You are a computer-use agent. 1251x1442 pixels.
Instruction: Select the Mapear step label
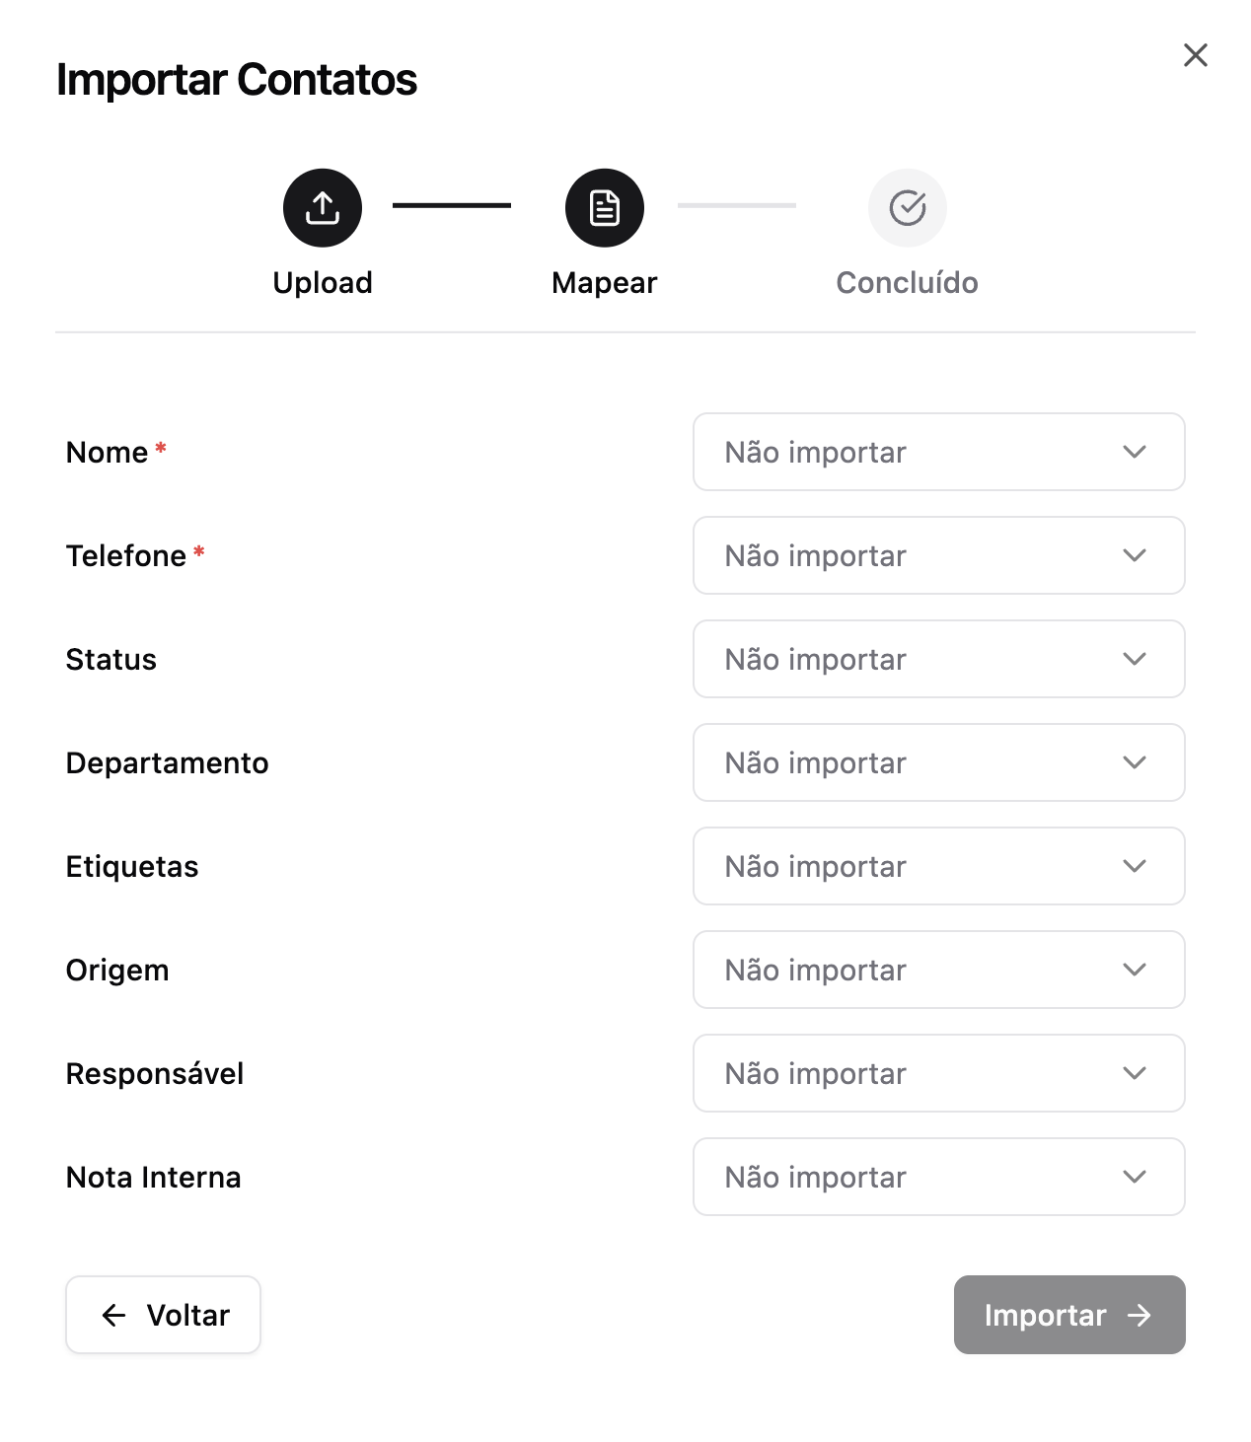coord(604,282)
